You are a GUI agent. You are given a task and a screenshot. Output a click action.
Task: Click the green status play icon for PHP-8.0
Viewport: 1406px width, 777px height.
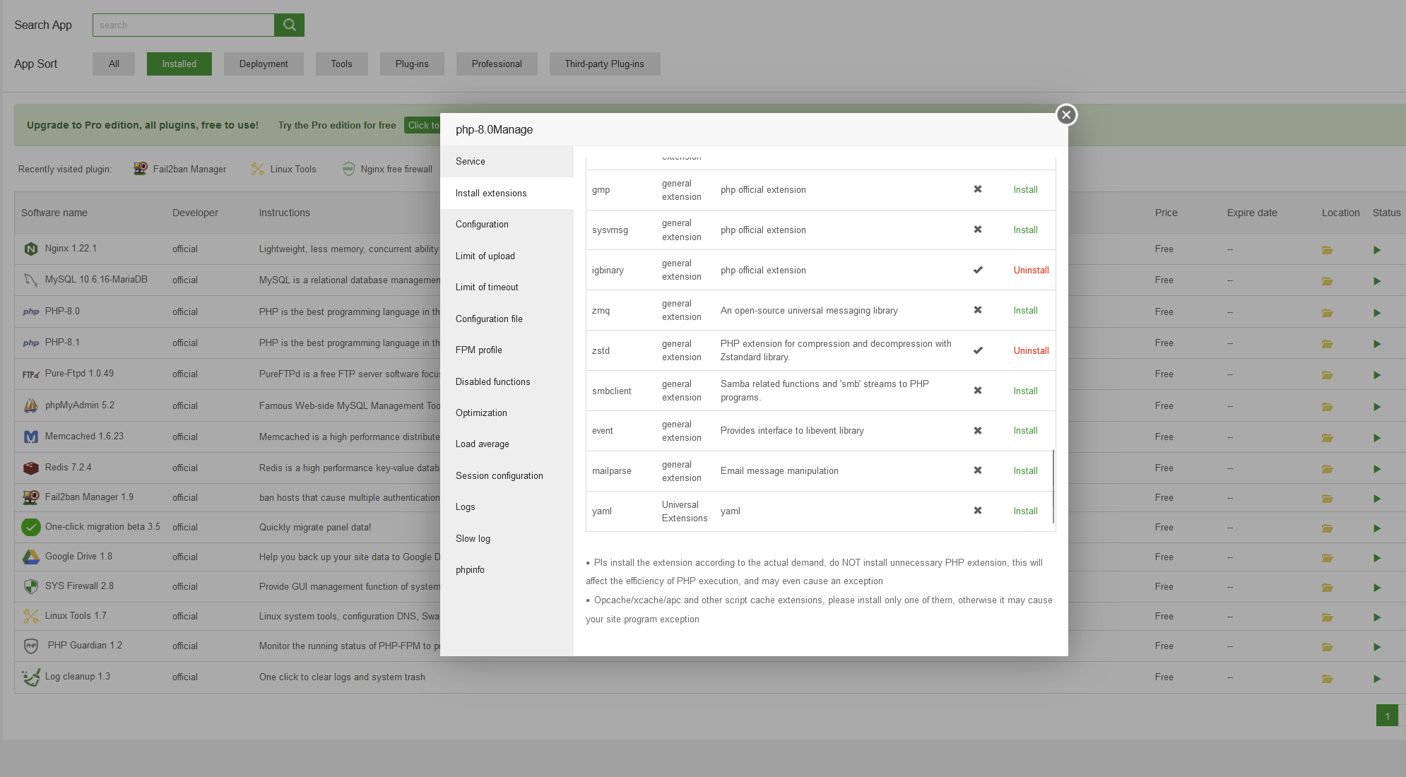1376,312
